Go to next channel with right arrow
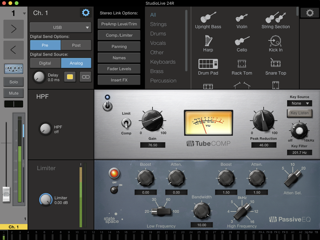 pos(13,29)
